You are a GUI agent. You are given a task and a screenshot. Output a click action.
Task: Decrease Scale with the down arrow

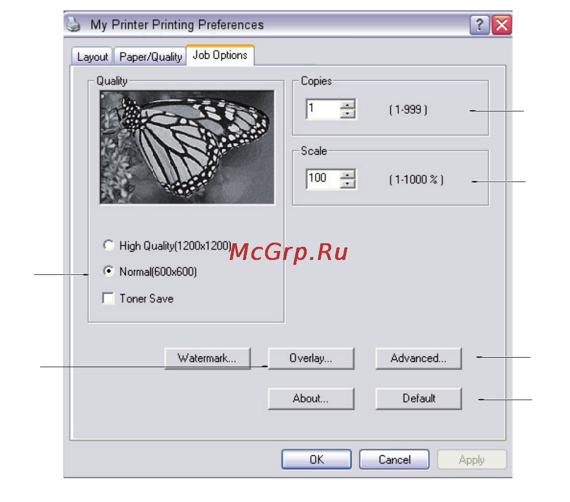pos(348,184)
